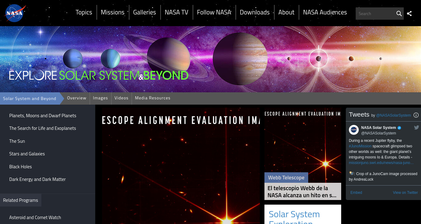
Task: Open Black Holes link
Action: point(21,167)
